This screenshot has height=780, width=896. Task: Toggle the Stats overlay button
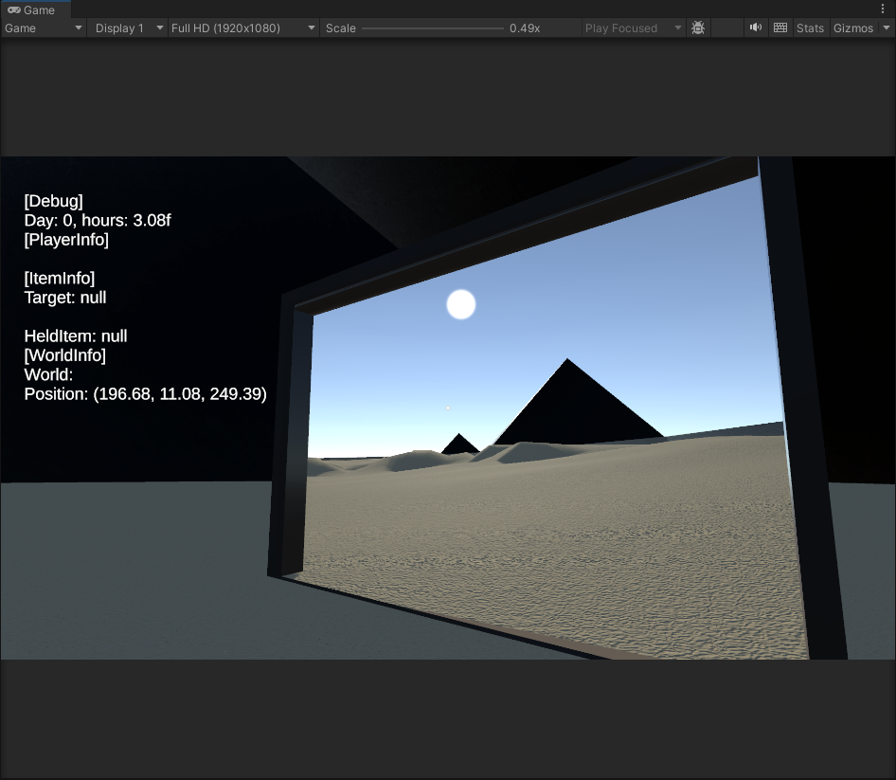[810, 28]
